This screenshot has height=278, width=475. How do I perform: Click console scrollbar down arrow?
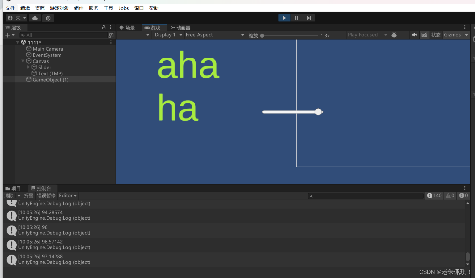(x=468, y=264)
